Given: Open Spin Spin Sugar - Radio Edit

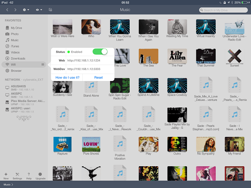Looking at the screenshot, I should click(120, 89).
